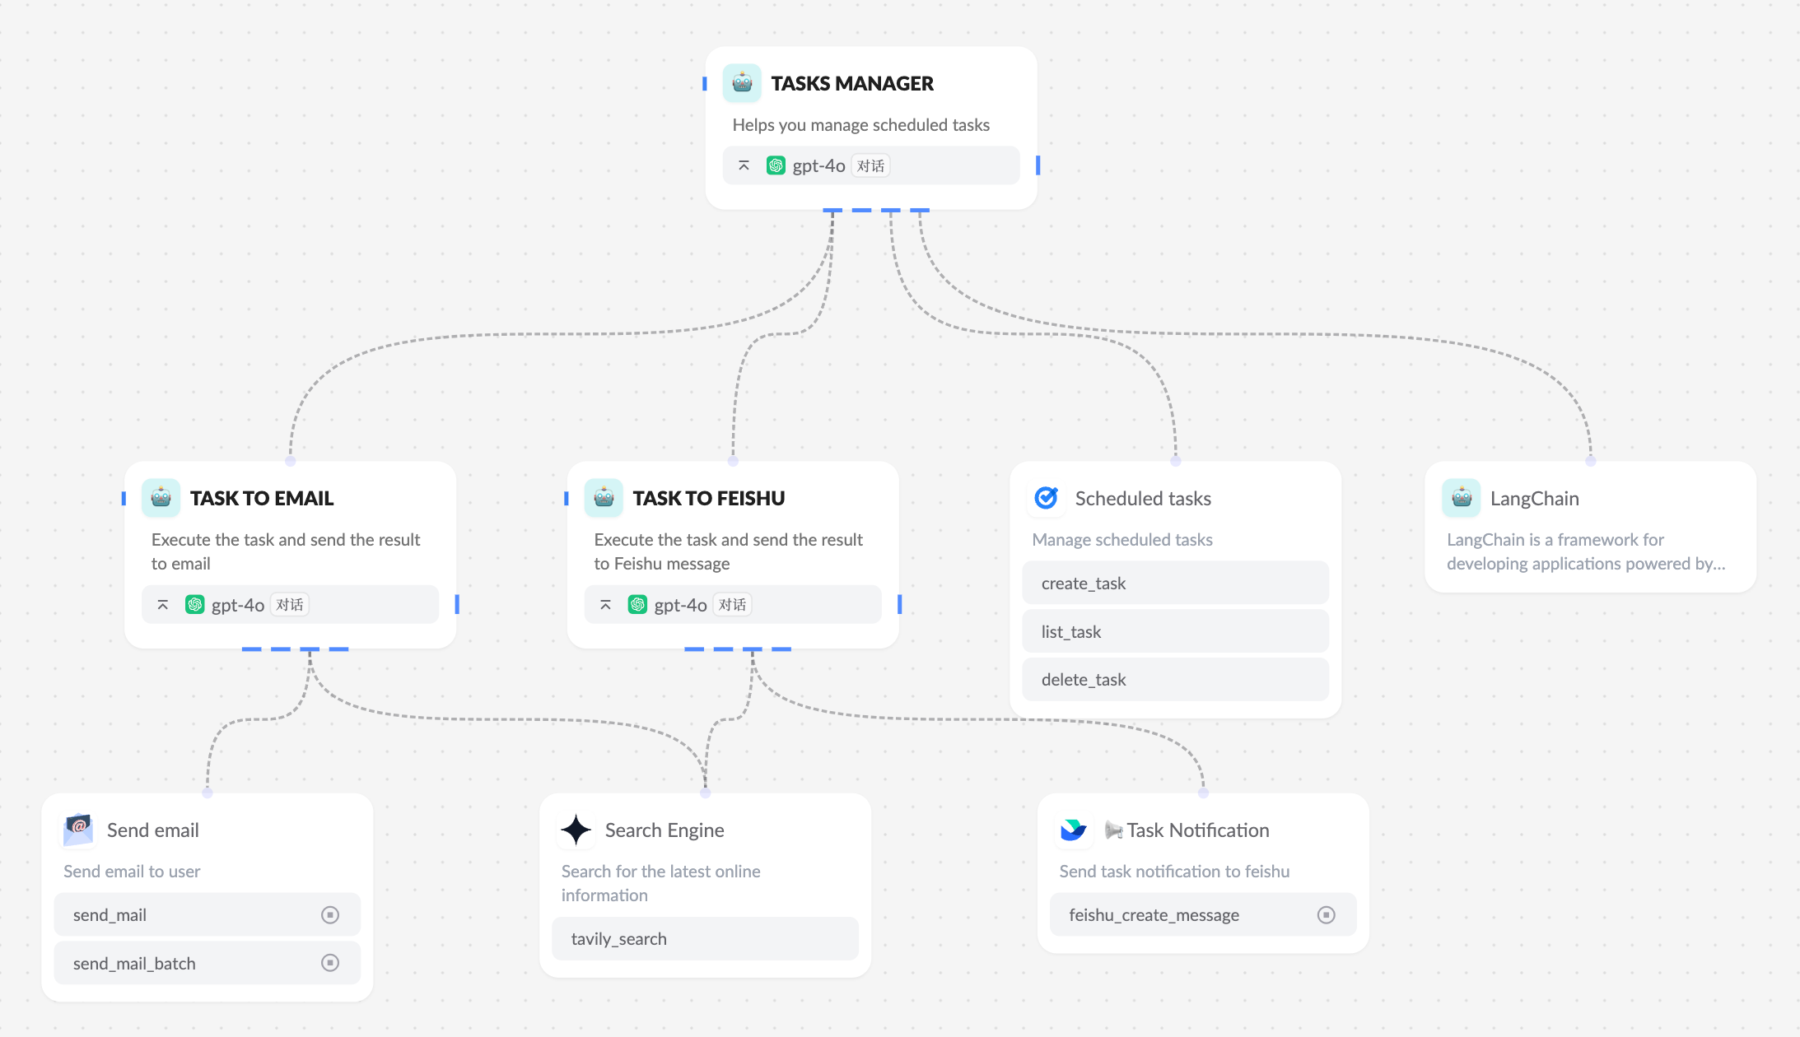Click the TASKS MANAGER robot icon

742,83
